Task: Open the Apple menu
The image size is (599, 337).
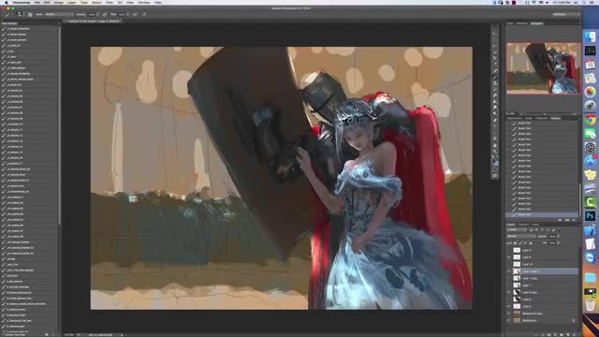Action: click(6, 2)
